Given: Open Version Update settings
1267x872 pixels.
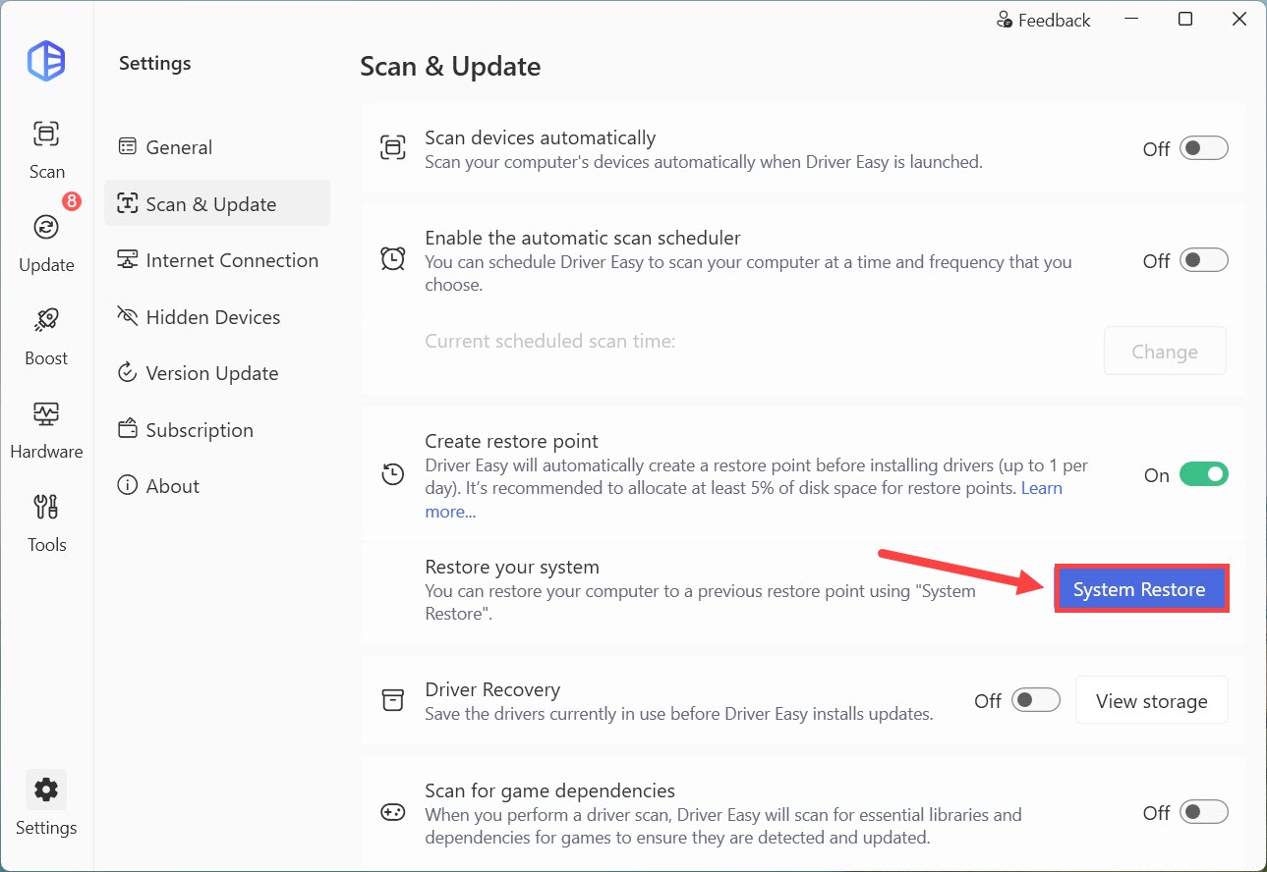Looking at the screenshot, I should click(216, 373).
